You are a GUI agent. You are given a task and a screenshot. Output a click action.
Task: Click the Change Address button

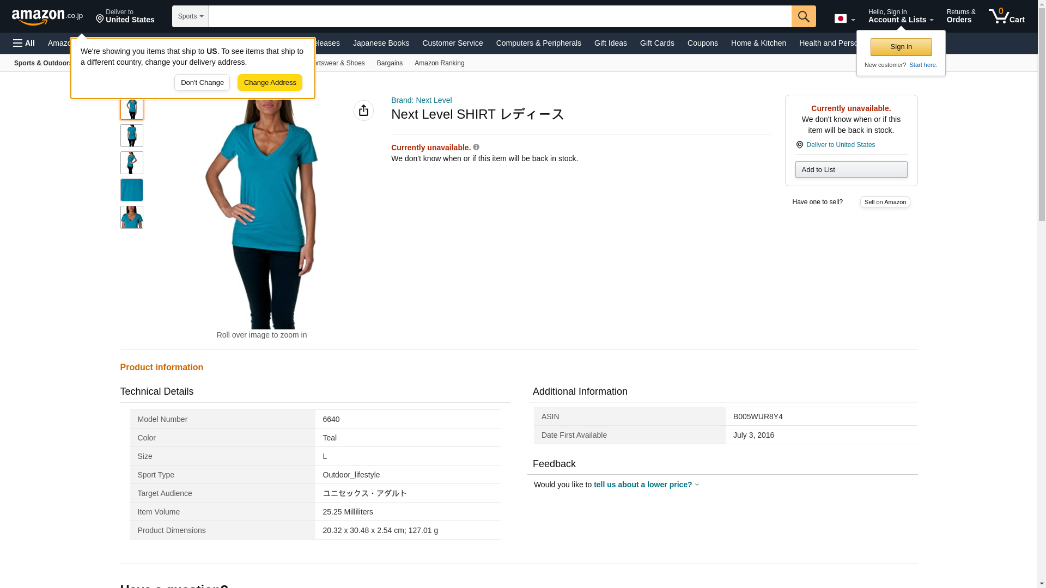(x=270, y=83)
